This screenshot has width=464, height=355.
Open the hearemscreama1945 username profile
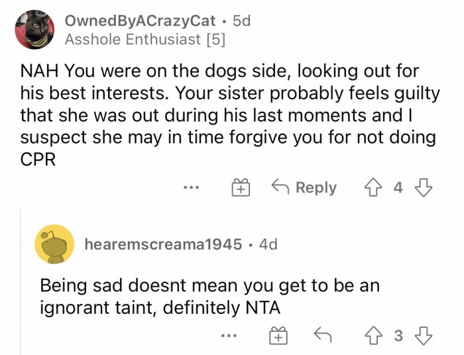click(163, 244)
